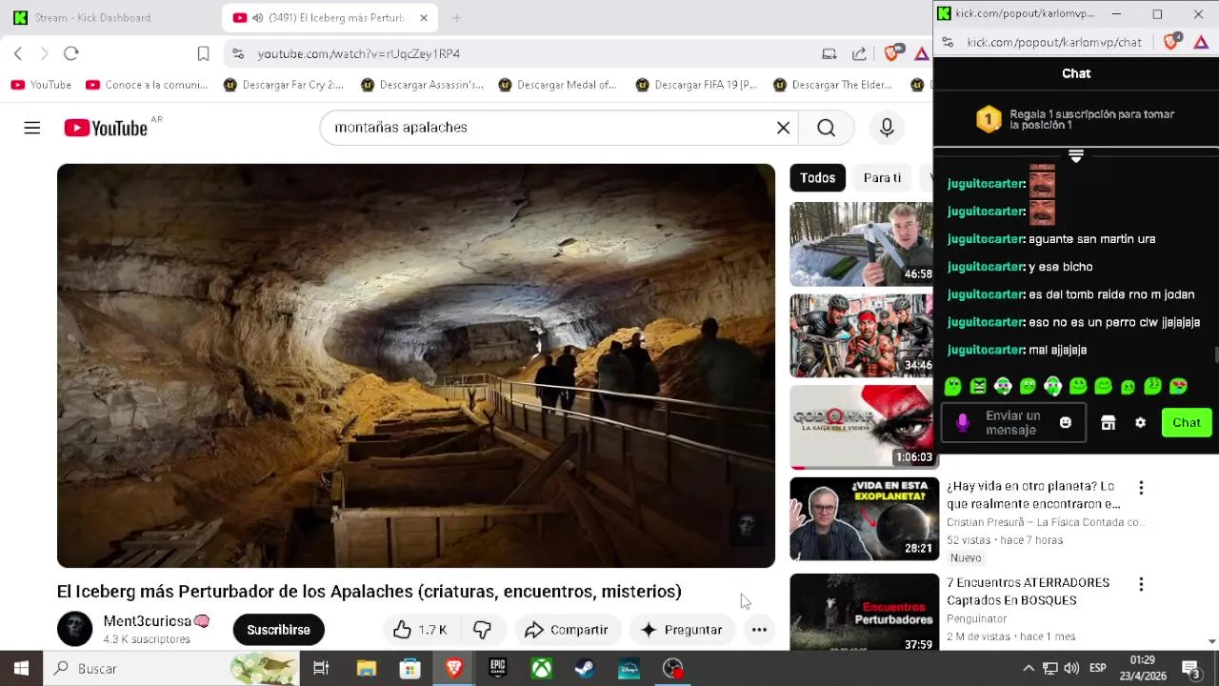Go back with browser back arrow
Viewport: 1219px width, 686px height.
pyautogui.click(x=18, y=53)
